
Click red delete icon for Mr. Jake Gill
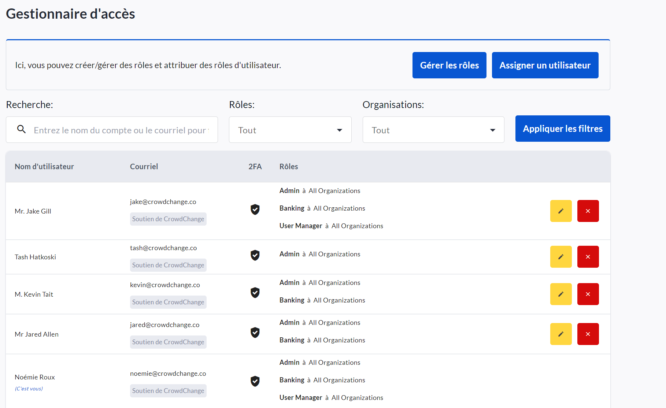[x=588, y=211]
